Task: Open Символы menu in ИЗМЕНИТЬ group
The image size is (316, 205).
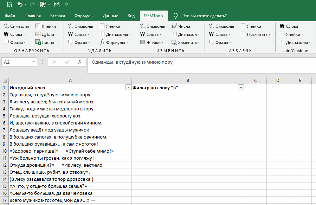Action: (154, 26)
